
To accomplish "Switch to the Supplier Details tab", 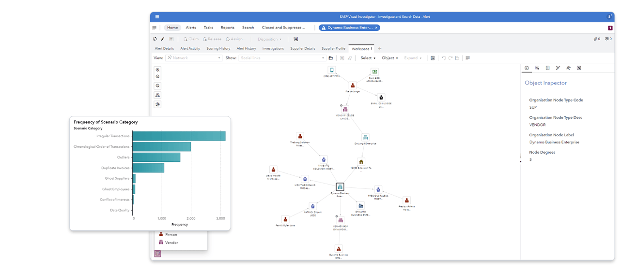I will [x=303, y=48].
